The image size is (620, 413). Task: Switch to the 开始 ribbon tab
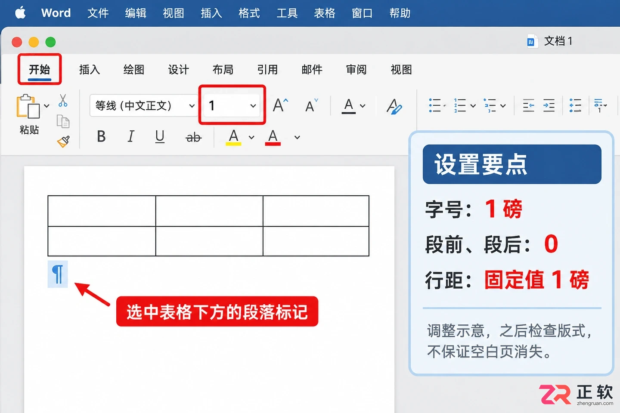[40, 69]
